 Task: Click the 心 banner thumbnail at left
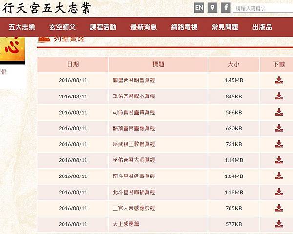(12, 50)
